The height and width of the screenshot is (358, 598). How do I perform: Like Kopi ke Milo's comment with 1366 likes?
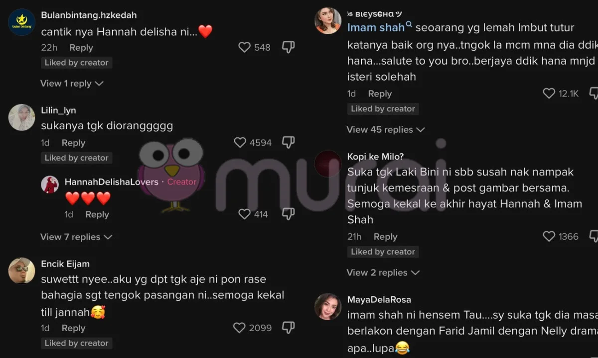549,237
